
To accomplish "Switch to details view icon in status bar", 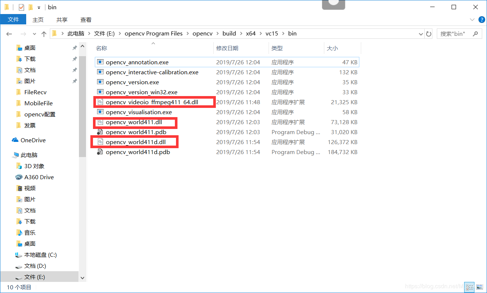I will pyautogui.click(x=470, y=287).
